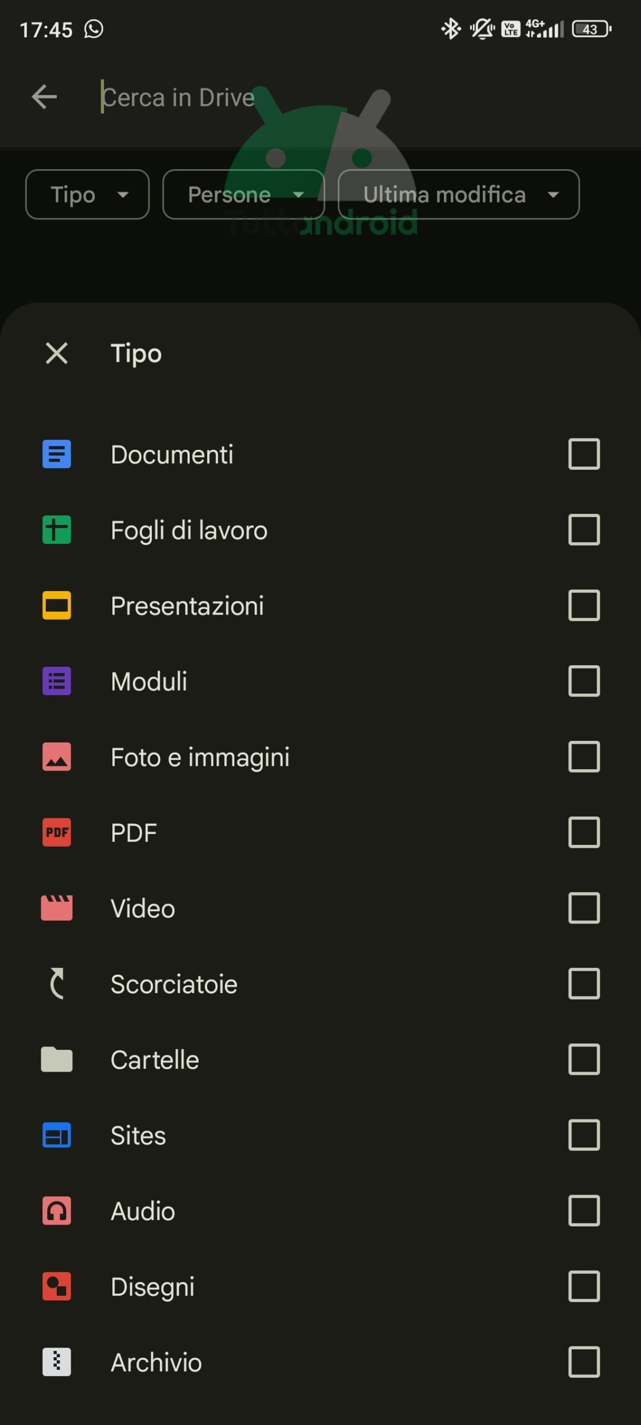The width and height of the screenshot is (641, 1425).
Task: Choose the Moduli label in list
Action: coord(149,681)
